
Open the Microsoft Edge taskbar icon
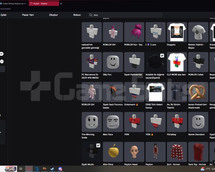pyautogui.click(x=36, y=169)
